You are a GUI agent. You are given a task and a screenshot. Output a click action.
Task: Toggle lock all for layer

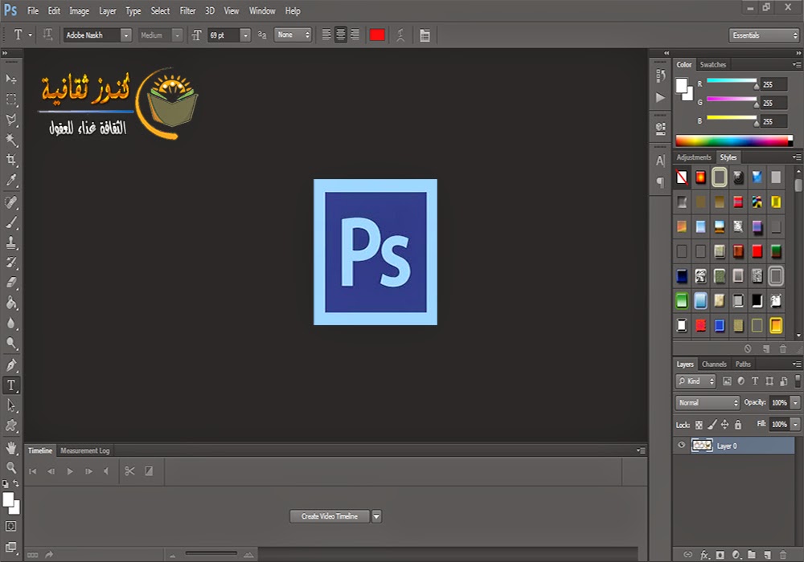click(x=738, y=425)
